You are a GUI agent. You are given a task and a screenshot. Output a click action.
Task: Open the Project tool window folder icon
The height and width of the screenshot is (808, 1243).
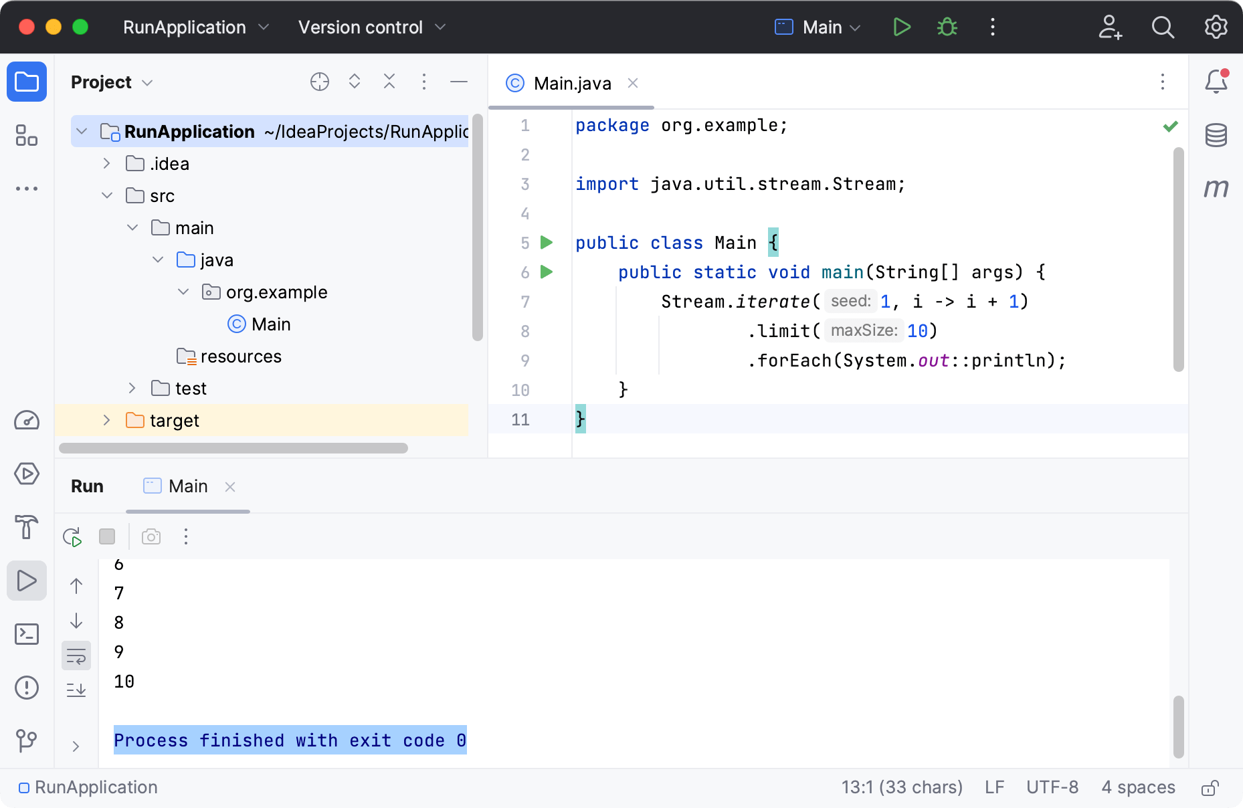[x=27, y=82]
